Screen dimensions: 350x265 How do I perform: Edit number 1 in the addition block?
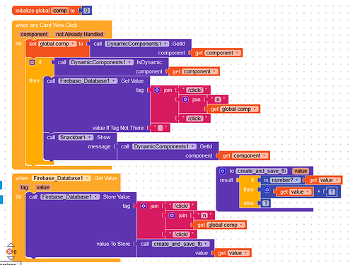coord(332,192)
